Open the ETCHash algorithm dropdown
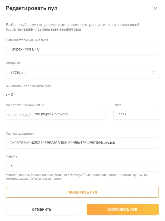165x221 pixels. click(x=82, y=72)
